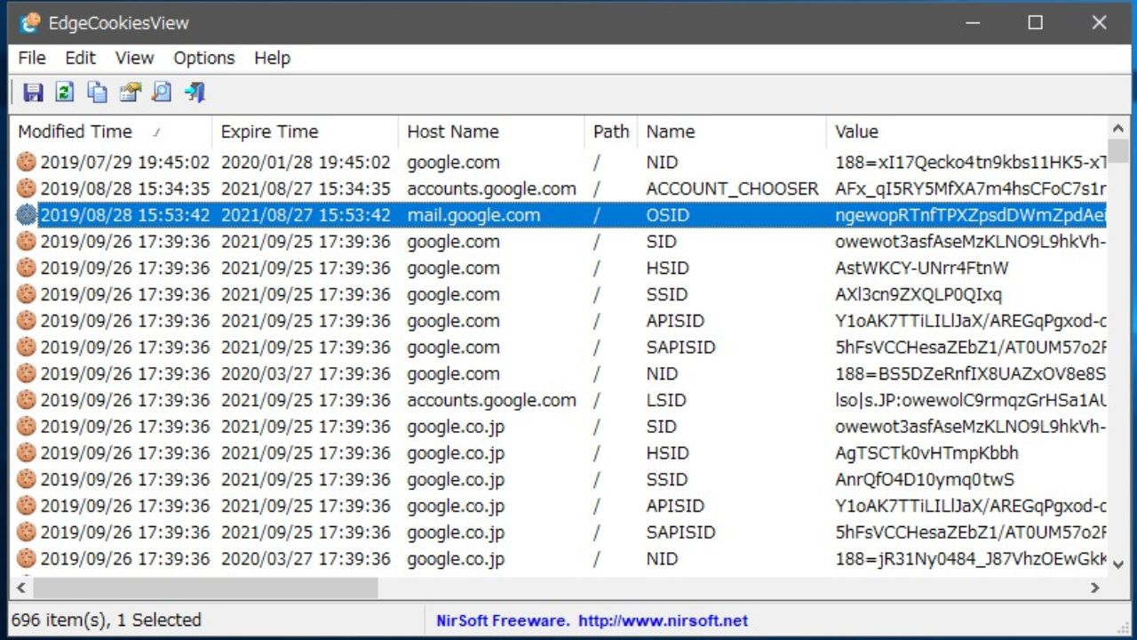Click the vertical scrollbar thumb
This screenshot has width=1137, height=640.
[1118, 150]
